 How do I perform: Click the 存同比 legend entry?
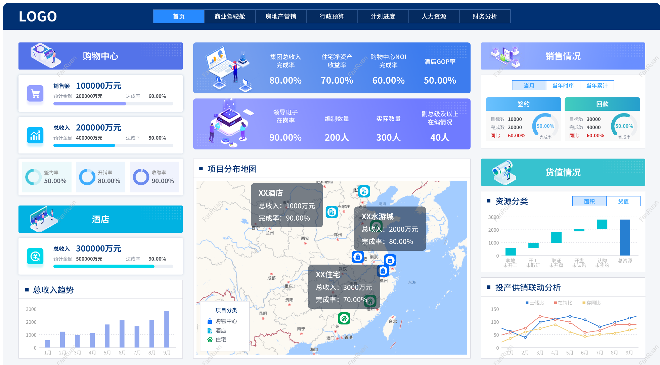pyautogui.click(x=591, y=303)
